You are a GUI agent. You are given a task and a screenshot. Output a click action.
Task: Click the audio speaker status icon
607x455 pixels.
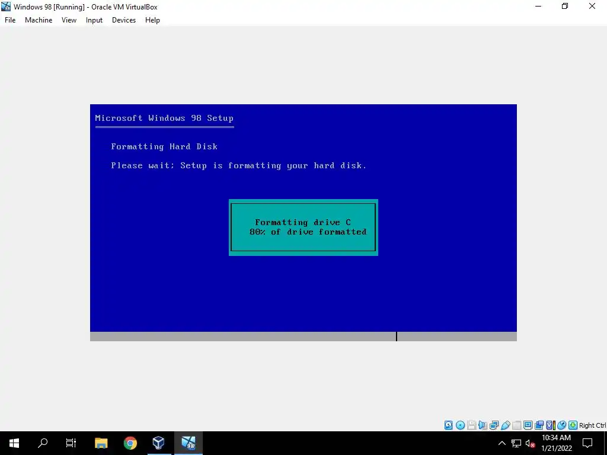coord(483,425)
